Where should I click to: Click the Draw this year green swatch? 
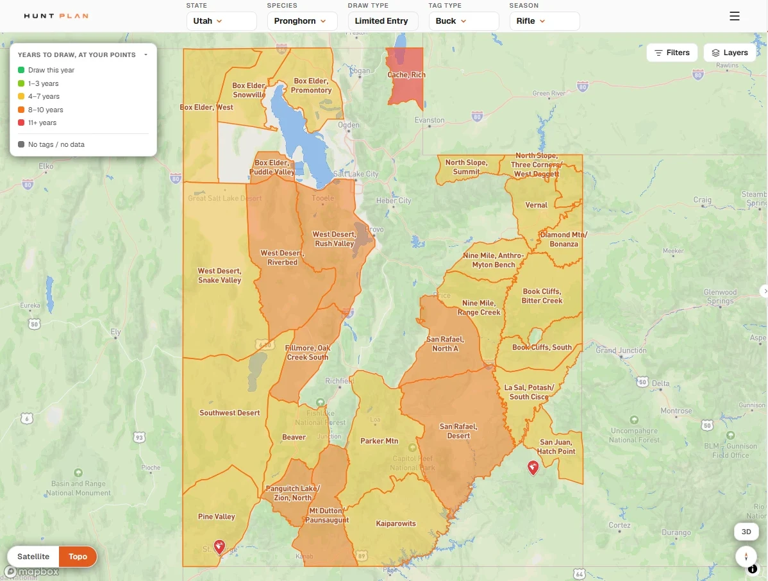[21, 70]
